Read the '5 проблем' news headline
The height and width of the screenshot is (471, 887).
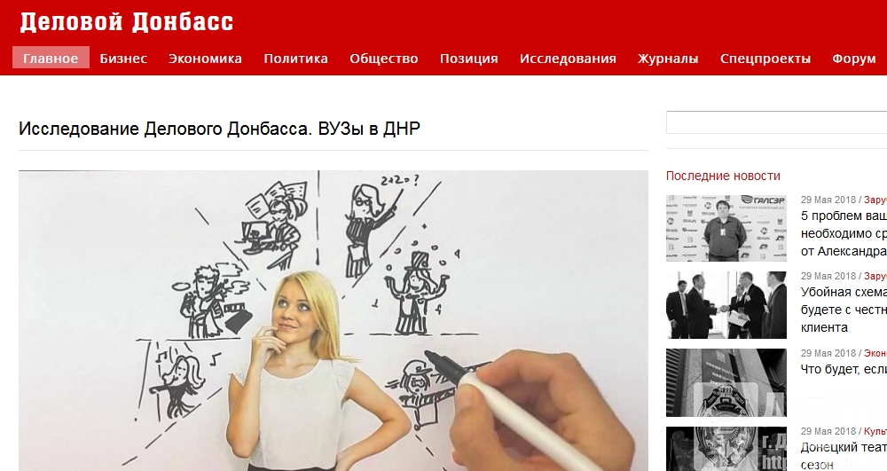pyautogui.click(x=844, y=233)
